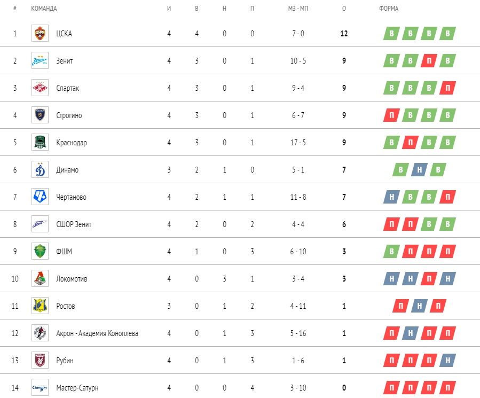Open the Зенит team logo

tap(40, 60)
